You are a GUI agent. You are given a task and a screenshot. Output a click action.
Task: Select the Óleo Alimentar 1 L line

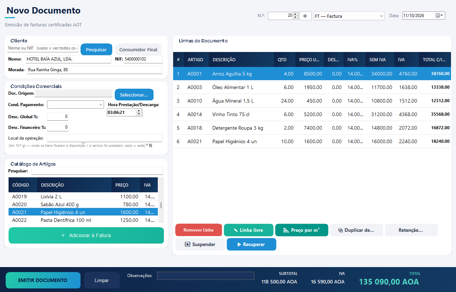[312, 87]
